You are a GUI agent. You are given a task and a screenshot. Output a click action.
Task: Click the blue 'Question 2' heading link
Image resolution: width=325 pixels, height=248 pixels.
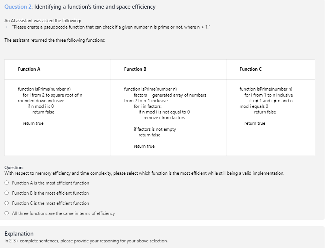click(x=17, y=6)
